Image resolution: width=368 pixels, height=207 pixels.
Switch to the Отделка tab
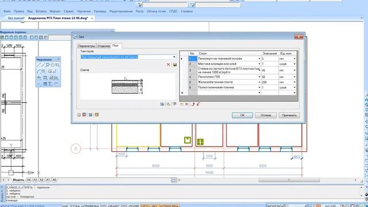[103, 46]
